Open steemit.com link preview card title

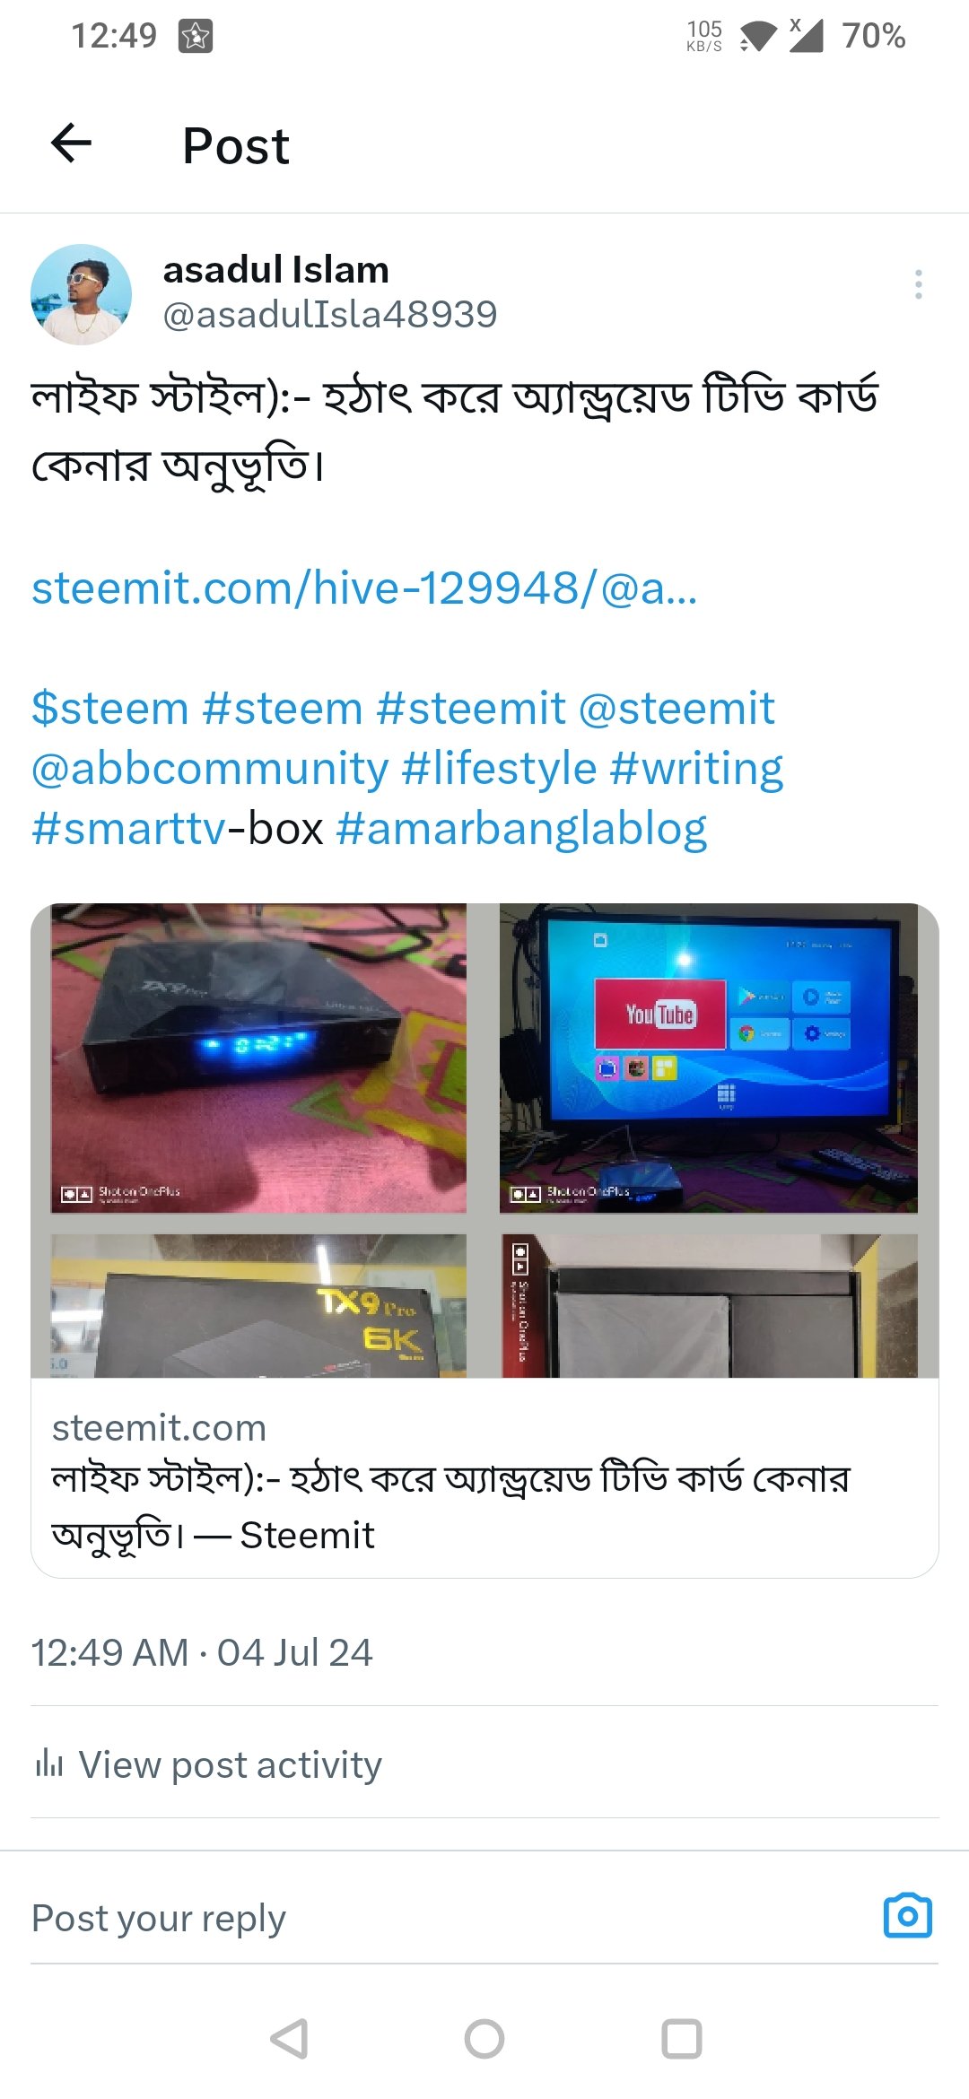click(x=450, y=1507)
